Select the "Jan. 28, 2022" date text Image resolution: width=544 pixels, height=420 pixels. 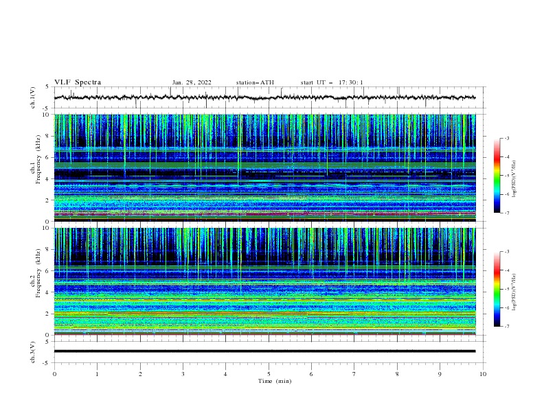pyautogui.click(x=192, y=82)
